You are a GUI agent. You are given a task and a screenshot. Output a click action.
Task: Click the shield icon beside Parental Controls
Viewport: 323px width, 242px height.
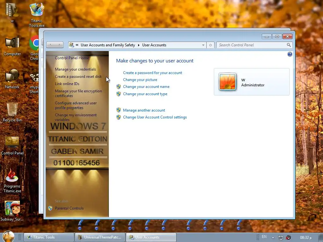(50, 208)
